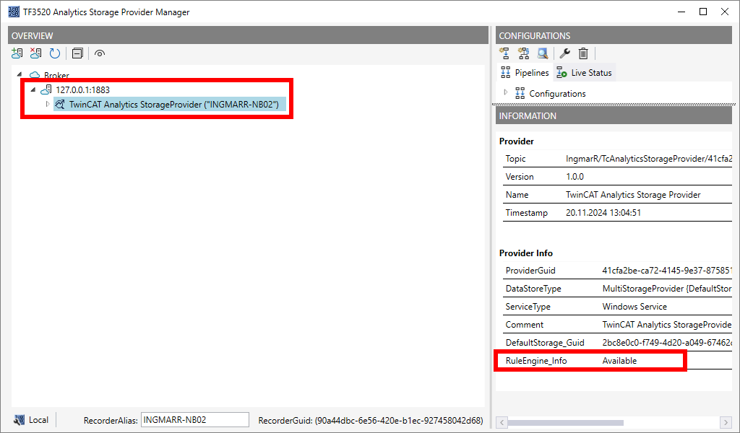Select TwinCAT Analytics StorageProvider INGMARR-NB02 item

coord(173,104)
